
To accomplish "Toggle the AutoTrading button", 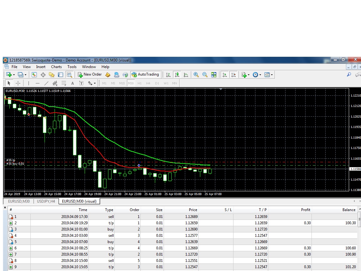I will point(145,75).
